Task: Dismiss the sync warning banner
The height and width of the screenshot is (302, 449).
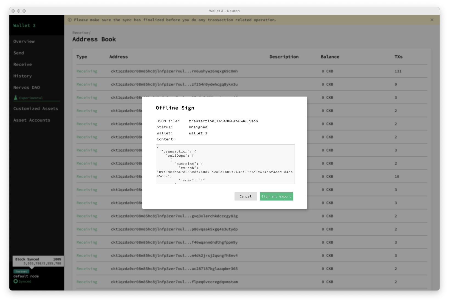Action: pyautogui.click(x=432, y=20)
